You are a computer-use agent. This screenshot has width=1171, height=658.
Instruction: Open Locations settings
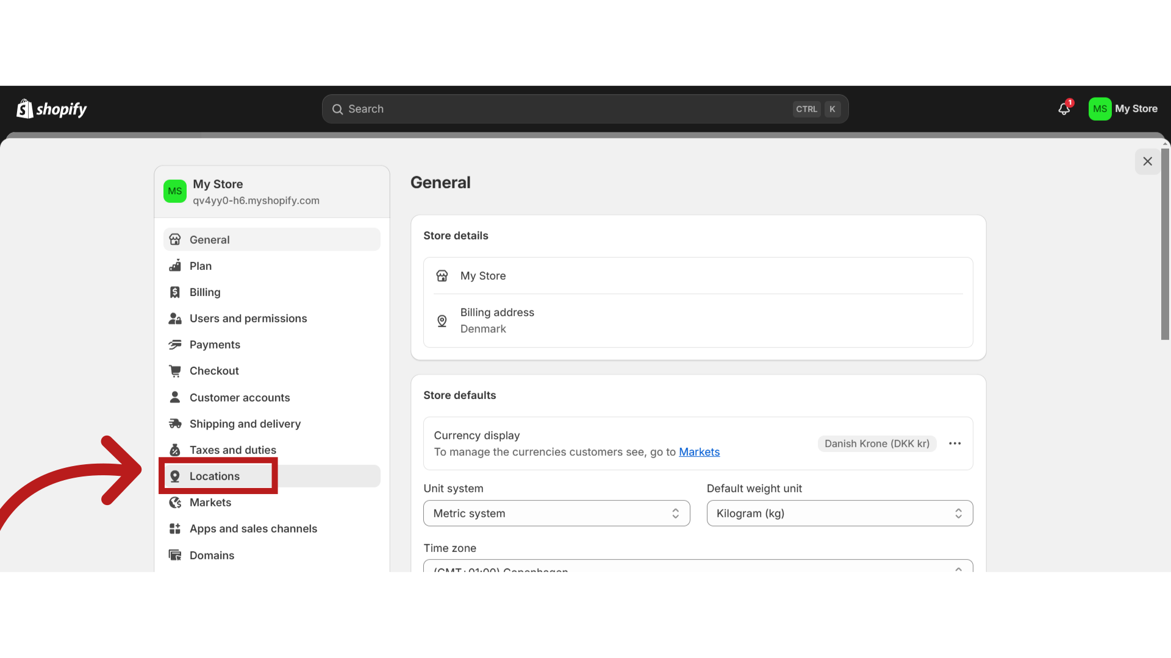pyautogui.click(x=272, y=476)
